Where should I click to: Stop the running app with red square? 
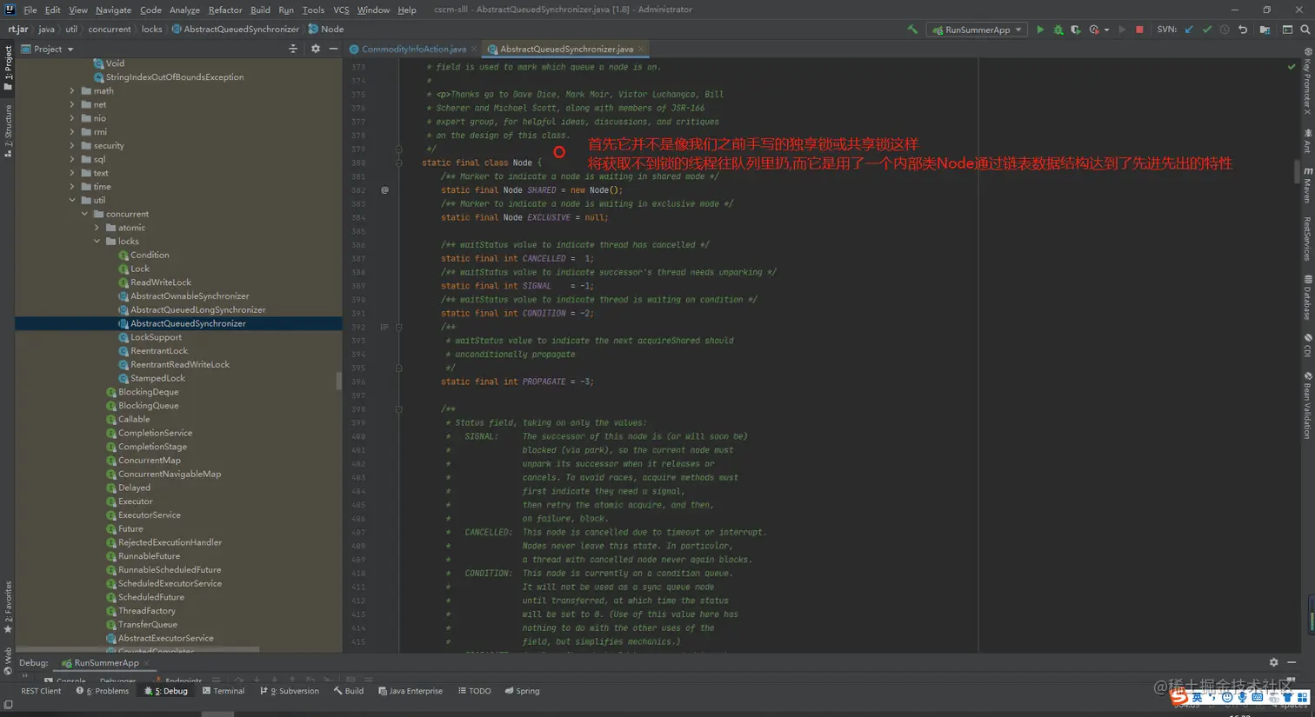click(1139, 30)
